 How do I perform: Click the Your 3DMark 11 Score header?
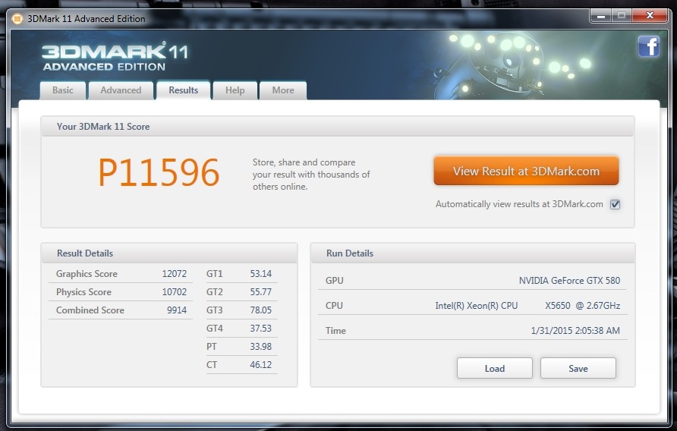pyautogui.click(x=338, y=127)
